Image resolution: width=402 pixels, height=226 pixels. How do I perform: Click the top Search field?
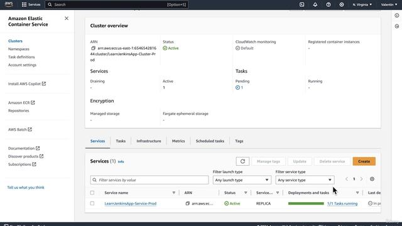click(117, 4)
